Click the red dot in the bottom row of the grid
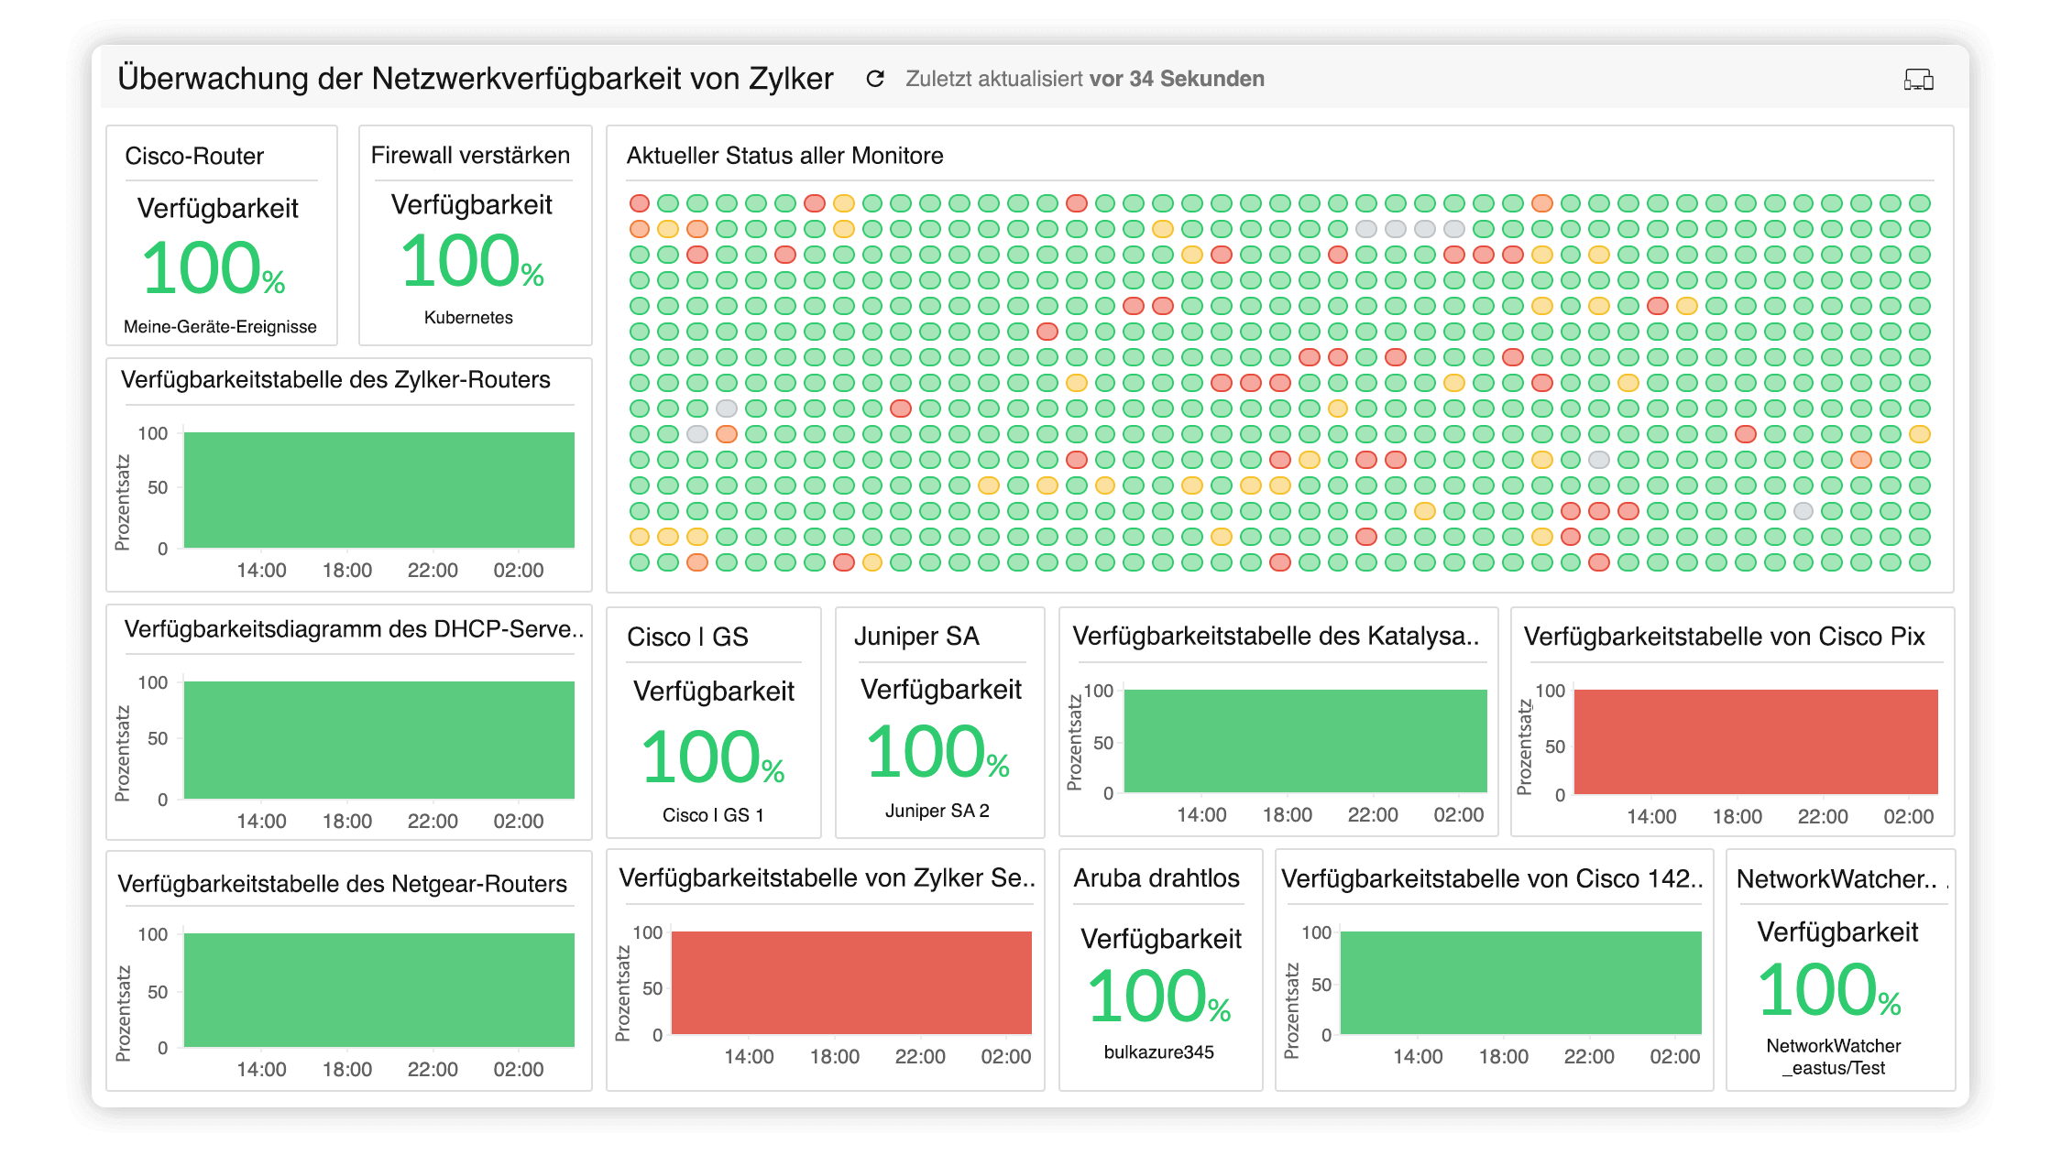This screenshot has height=1155, width=2061. (x=843, y=562)
